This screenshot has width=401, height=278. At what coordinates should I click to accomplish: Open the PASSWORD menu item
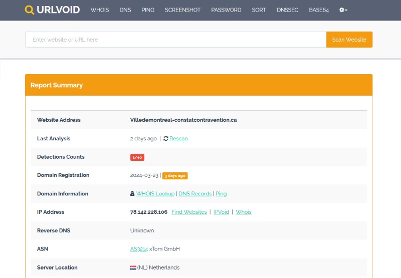click(x=226, y=10)
